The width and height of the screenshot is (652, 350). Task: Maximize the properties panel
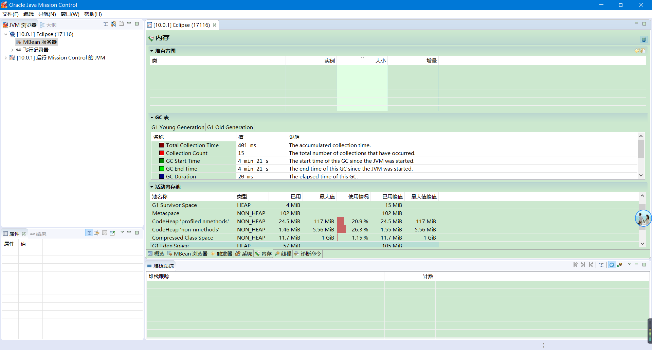[x=137, y=233]
